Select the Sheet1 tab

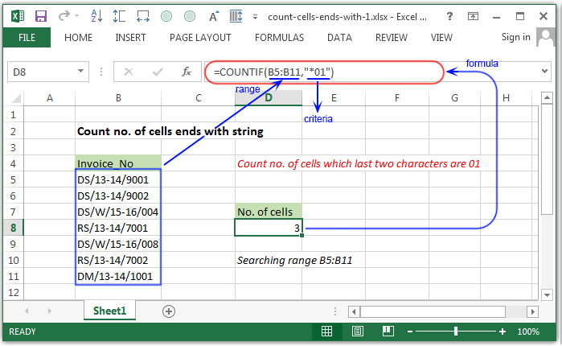pyautogui.click(x=109, y=311)
